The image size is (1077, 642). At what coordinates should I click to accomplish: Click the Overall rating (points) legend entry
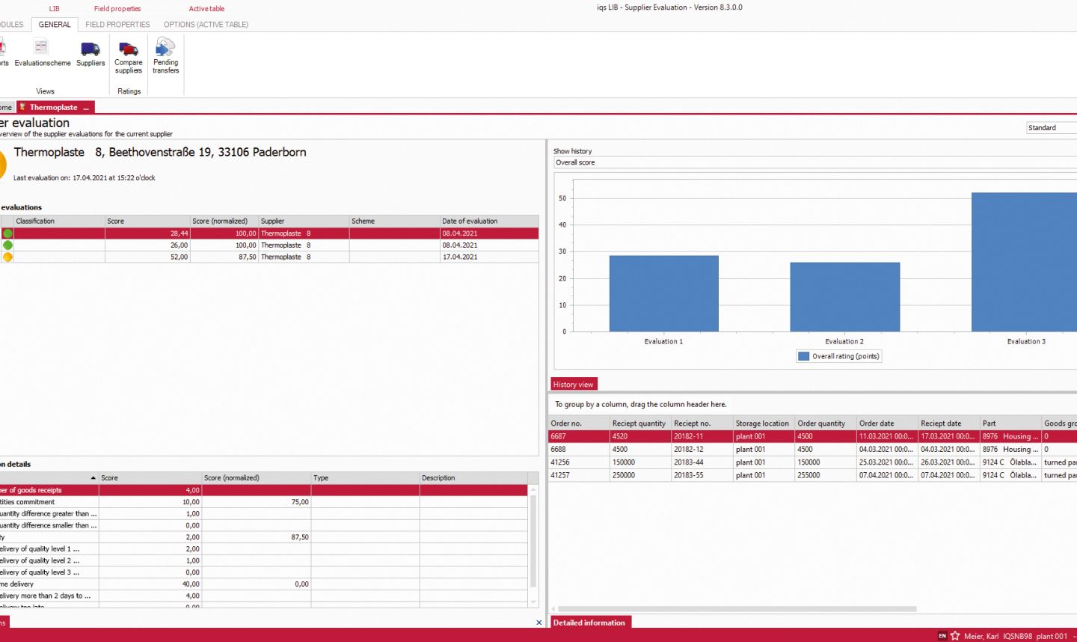pyautogui.click(x=838, y=356)
